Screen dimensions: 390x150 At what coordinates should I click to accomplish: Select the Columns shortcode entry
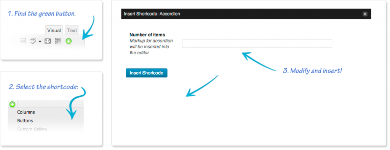click(x=26, y=112)
